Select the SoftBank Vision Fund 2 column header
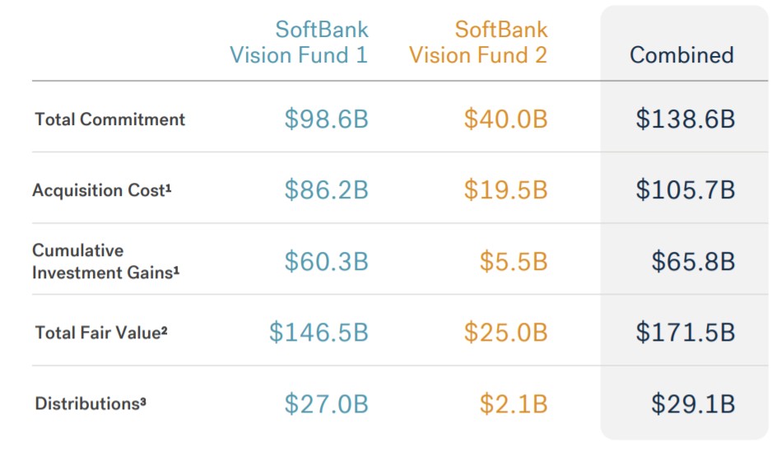This screenshot has height=452, width=781. click(x=478, y=43)
